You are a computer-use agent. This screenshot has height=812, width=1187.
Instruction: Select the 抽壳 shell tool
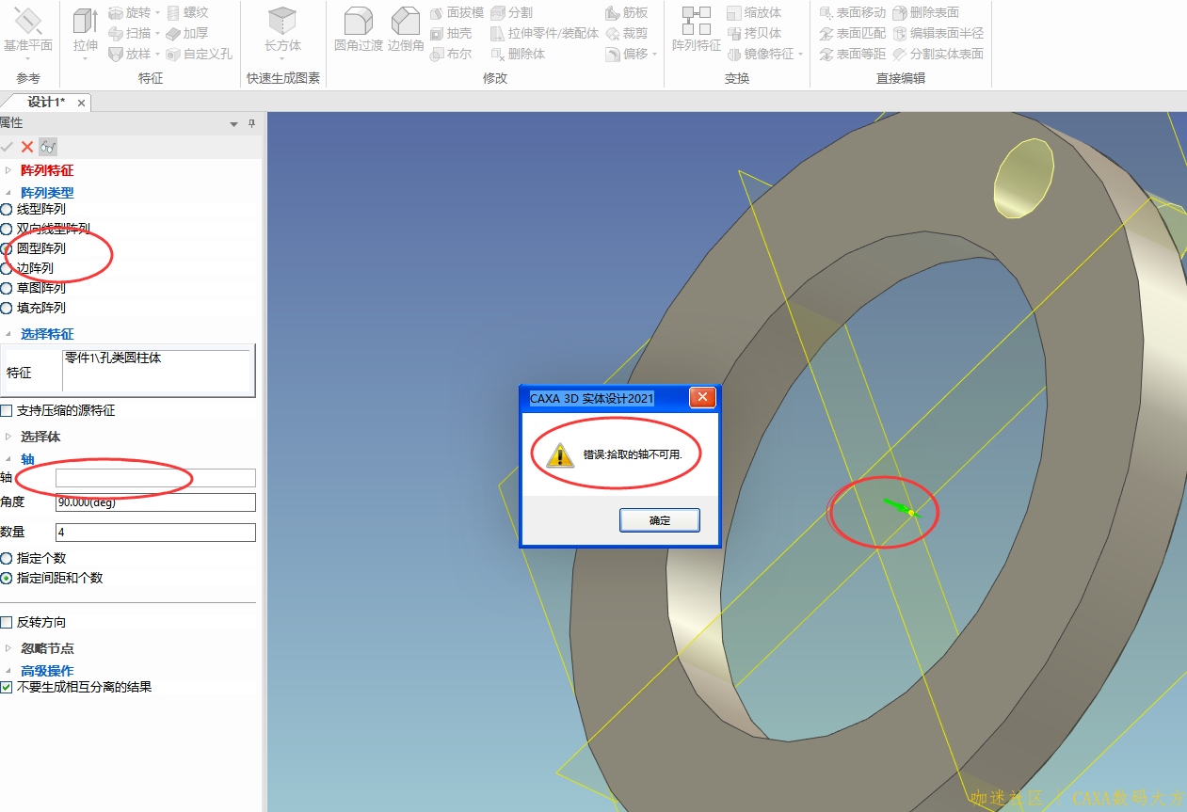coord(451,33)
